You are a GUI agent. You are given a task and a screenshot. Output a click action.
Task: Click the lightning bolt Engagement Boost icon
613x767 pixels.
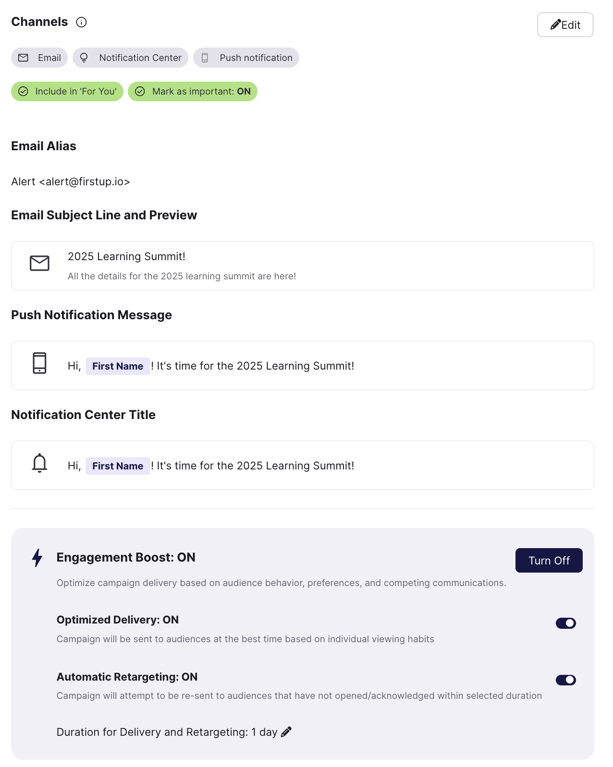37,558
